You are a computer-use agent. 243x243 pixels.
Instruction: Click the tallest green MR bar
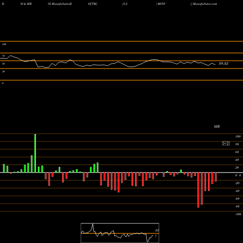(x=35, y=153)
